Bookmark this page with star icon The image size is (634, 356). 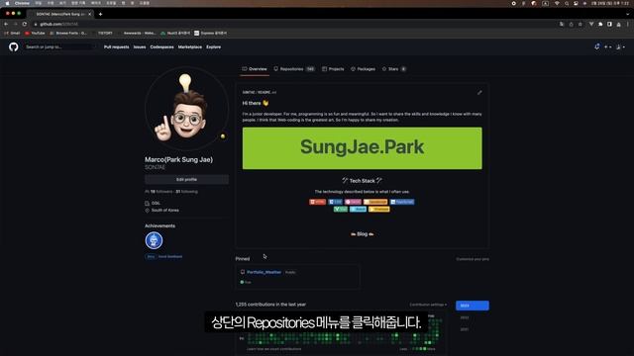click(x=581, y=24)
